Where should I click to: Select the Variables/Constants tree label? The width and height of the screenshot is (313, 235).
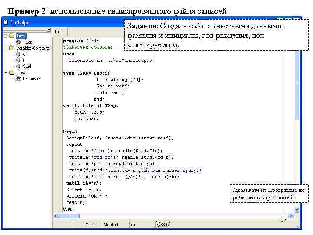pyautogui.click(x=33, y=48)
